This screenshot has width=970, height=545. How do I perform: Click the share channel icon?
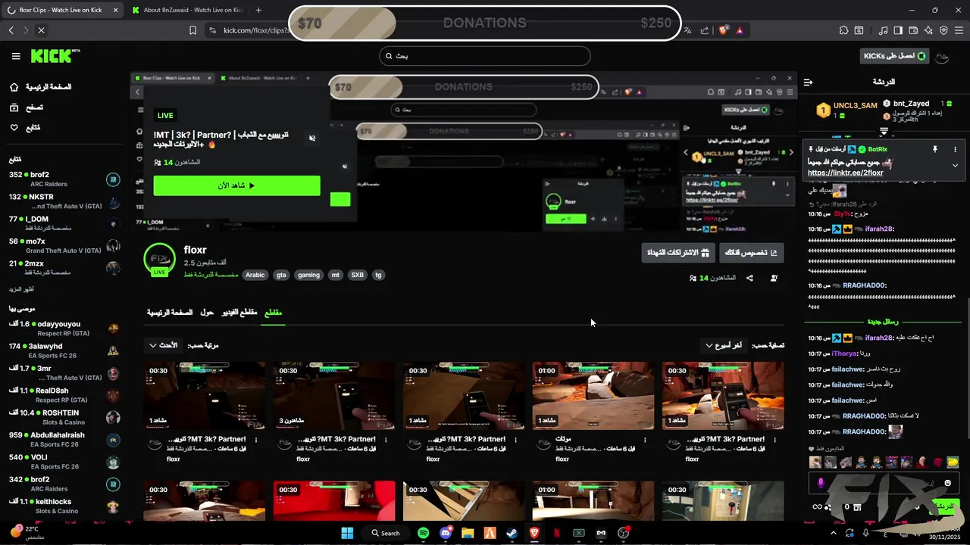tap(749, 278)
